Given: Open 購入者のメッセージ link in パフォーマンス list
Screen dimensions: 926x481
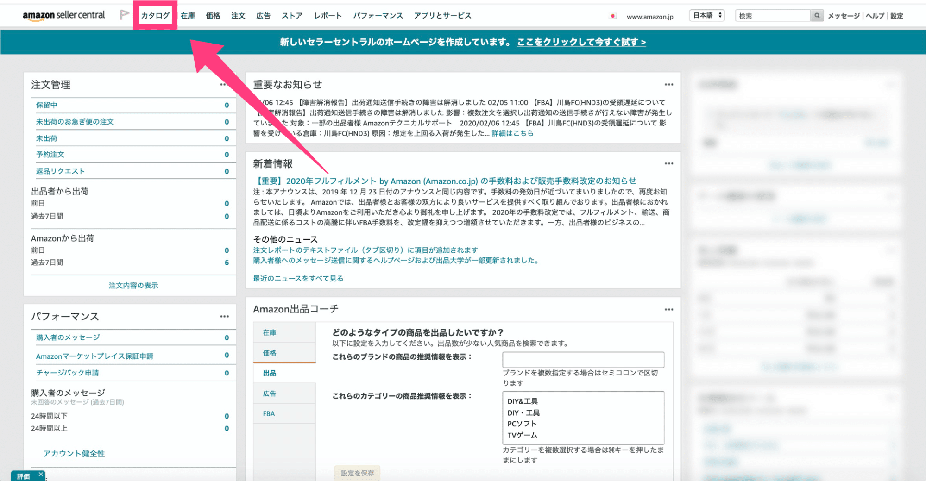Looking at the screenshot, I should (x=68, y=337).
